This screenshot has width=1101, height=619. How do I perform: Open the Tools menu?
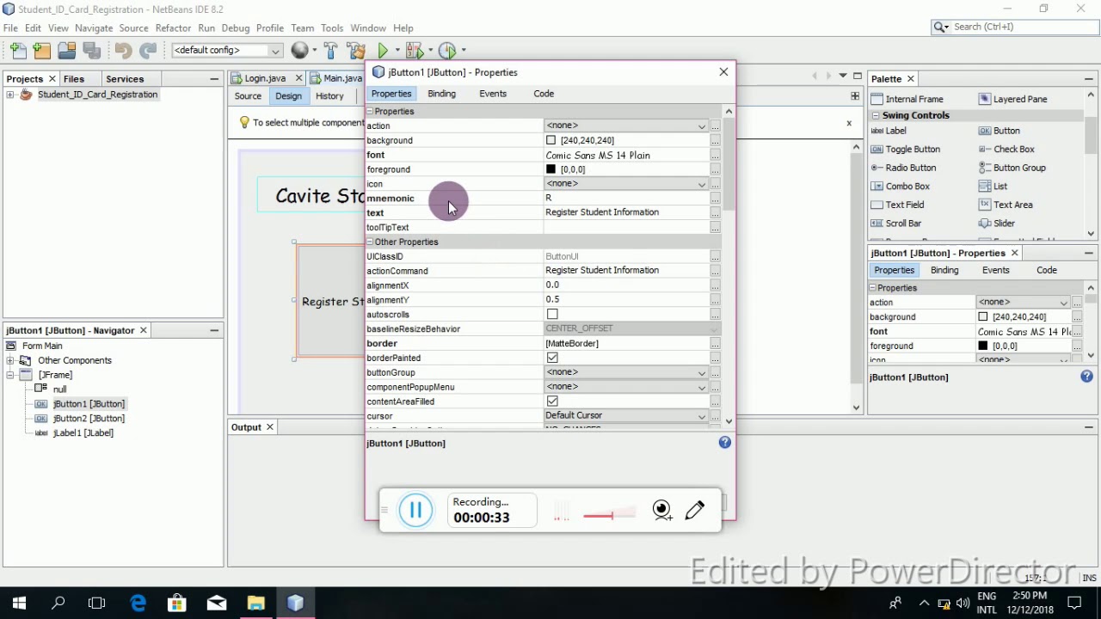[x=332, y=28]
